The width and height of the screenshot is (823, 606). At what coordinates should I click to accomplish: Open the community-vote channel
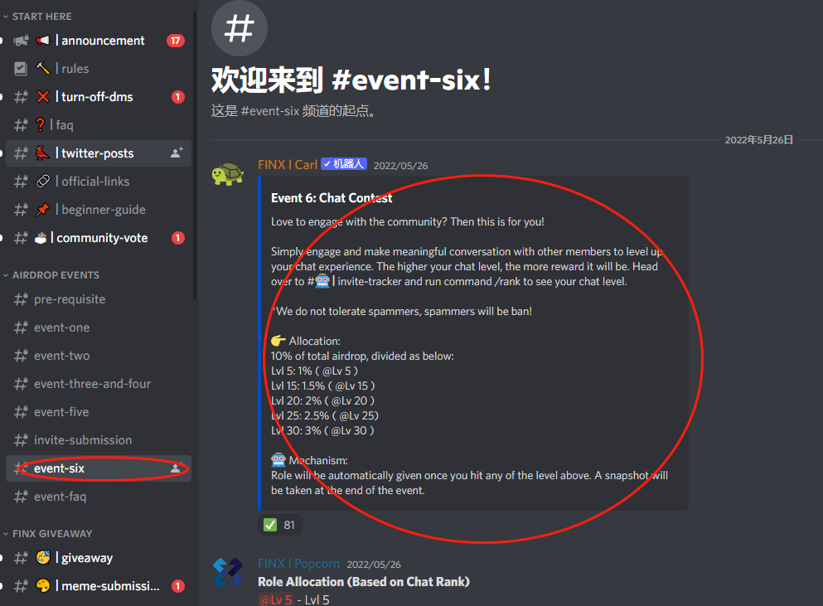point(99,238)
